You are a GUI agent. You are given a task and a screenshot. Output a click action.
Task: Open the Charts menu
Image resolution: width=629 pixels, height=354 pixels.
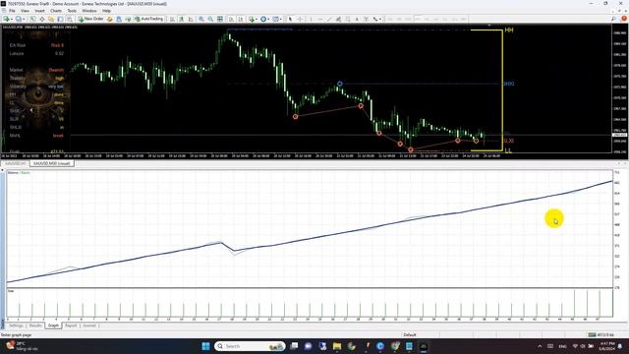(56, 11)
